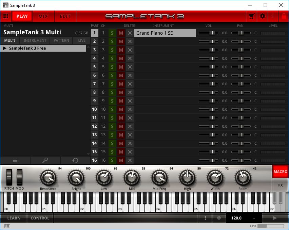This screenshot has height=230, width=289.
Task: Click the Grand Piano 1 SE instrument slot
Action: (165, 33)
